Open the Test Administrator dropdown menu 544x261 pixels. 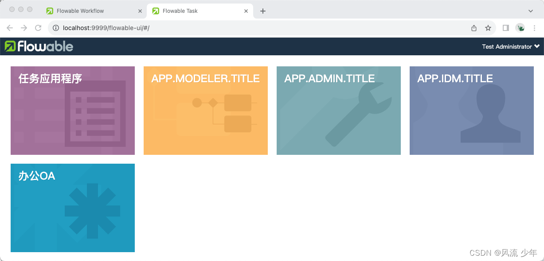[x=510, y=46]
